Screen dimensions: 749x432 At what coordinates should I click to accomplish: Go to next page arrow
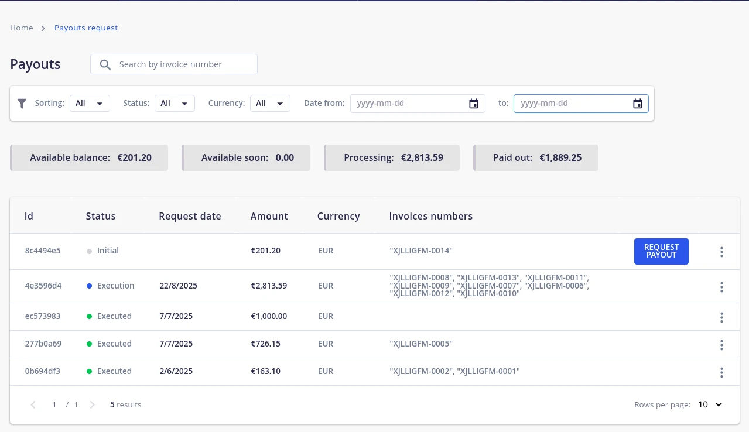pyautogui.click(x=92, y=404)
